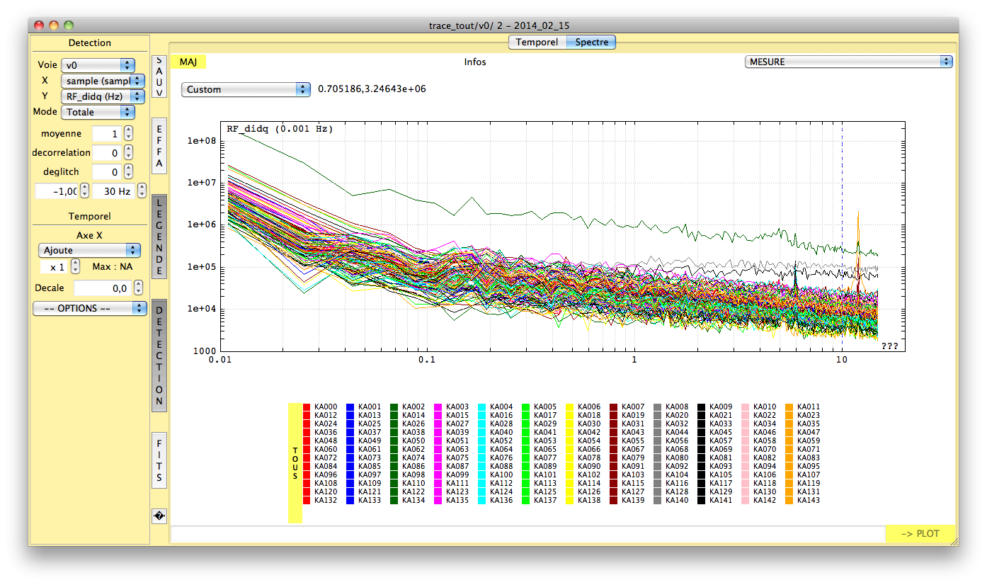The image size is (987, 585).
Task: Toggle the vertical LEGENDE button
Action: click(x=159, y=237)
